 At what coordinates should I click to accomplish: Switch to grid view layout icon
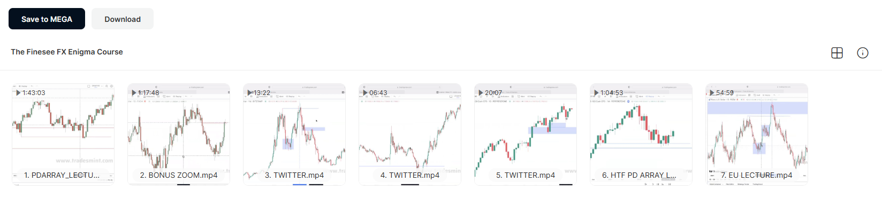coord(837,53)
